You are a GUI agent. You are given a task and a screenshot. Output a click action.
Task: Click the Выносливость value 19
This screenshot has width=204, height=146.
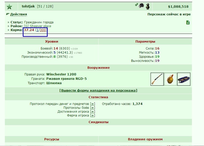click(x=157, y=61)
